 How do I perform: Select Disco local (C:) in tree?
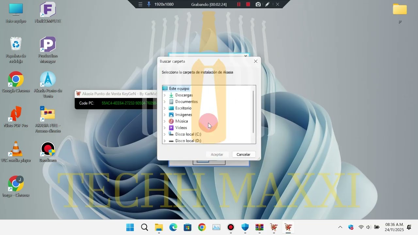[x=188, y=134]
